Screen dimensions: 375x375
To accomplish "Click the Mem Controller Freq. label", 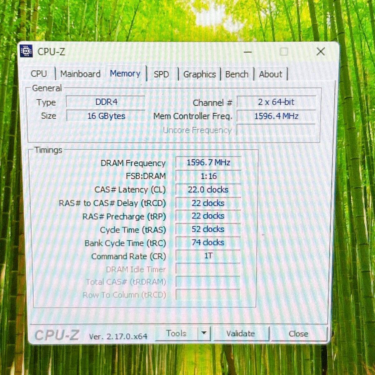I will click(193, 116).
